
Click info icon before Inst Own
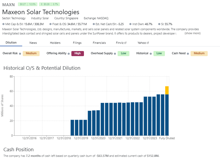pyautogui.click(x=130, y=24)
